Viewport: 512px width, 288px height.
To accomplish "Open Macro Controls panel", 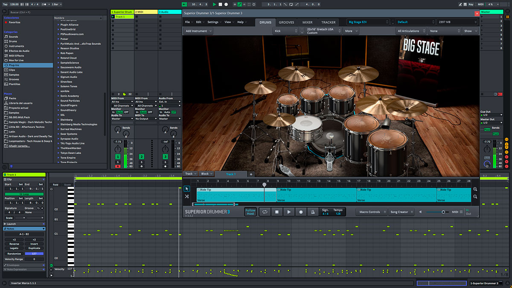I will click(x=371, y=212).
